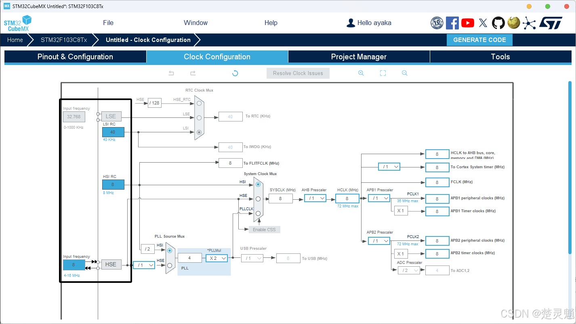
Task: Select LSI in the RTC Clock Mux
Action: coord(199,132)
